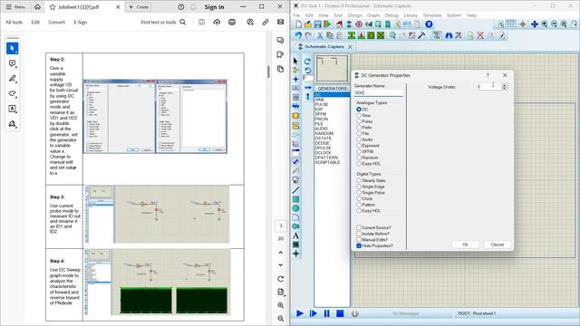Viewport: 580px width, 326px height.
Task: Click the Zoom Out magnifier in Proteus toolbar
Action: [554, 24]
